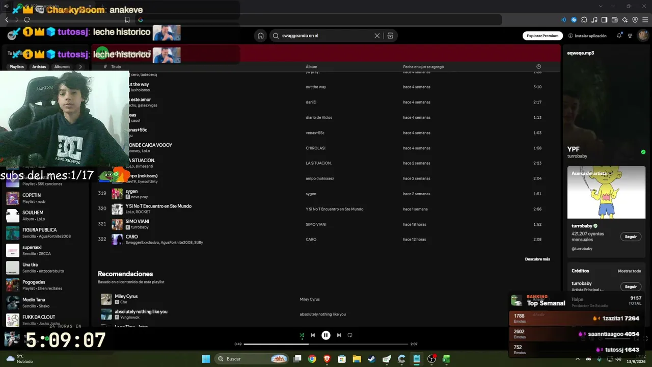This screenshot has width=652, height=367.
Task: Skip to the previous track
Action: pos(313,335)
